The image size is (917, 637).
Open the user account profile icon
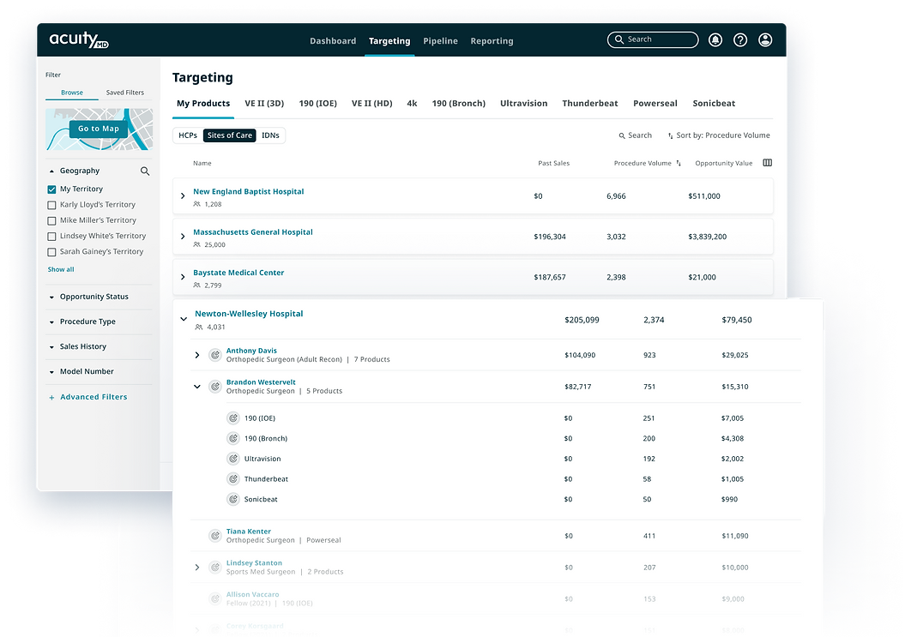(x=764, y=39)
